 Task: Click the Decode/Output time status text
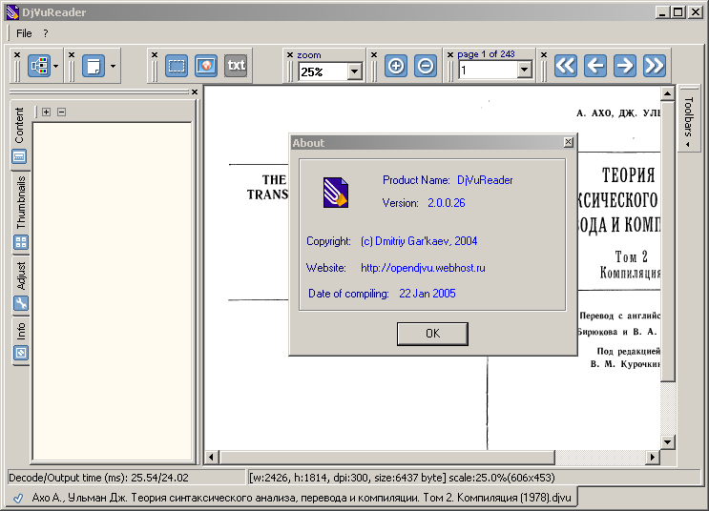click(x=98, y=478)
